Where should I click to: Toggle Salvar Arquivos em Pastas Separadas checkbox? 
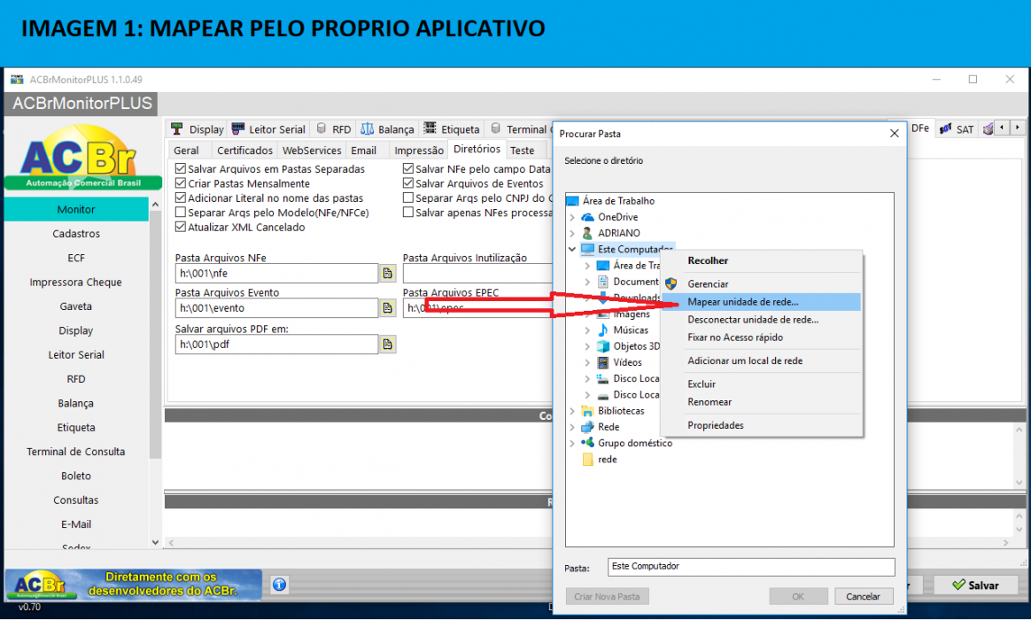pyautogui.click(x=180, y=169)
